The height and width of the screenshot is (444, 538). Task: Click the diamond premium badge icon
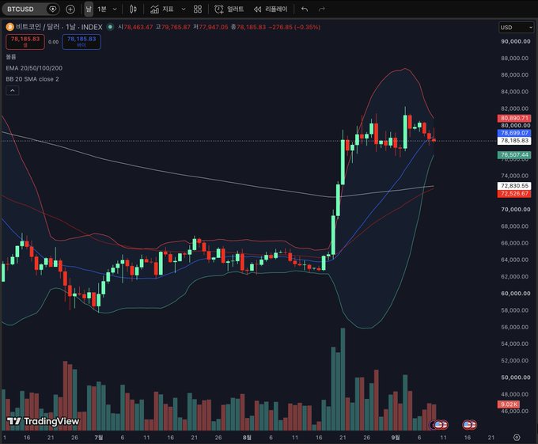tap(52, 9)
